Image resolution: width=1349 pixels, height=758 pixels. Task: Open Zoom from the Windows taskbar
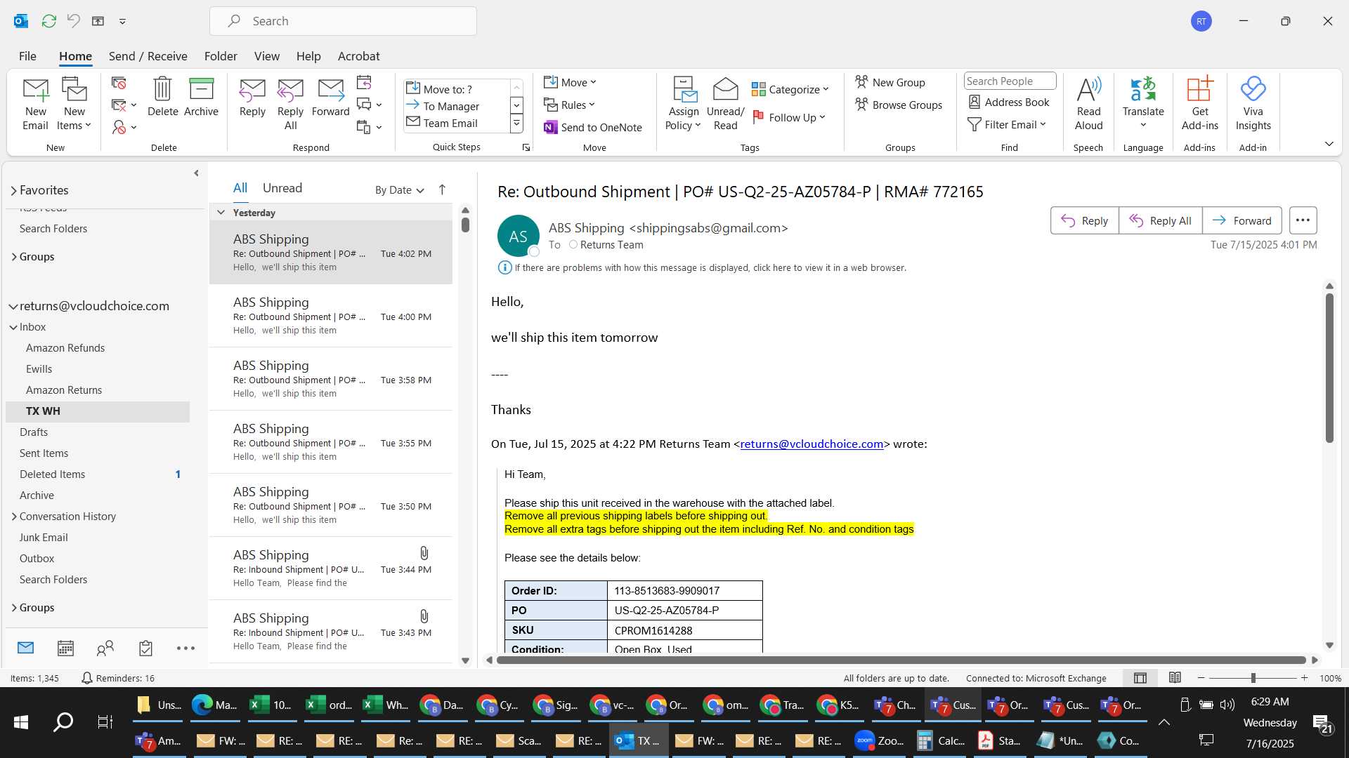pos(878,740)
